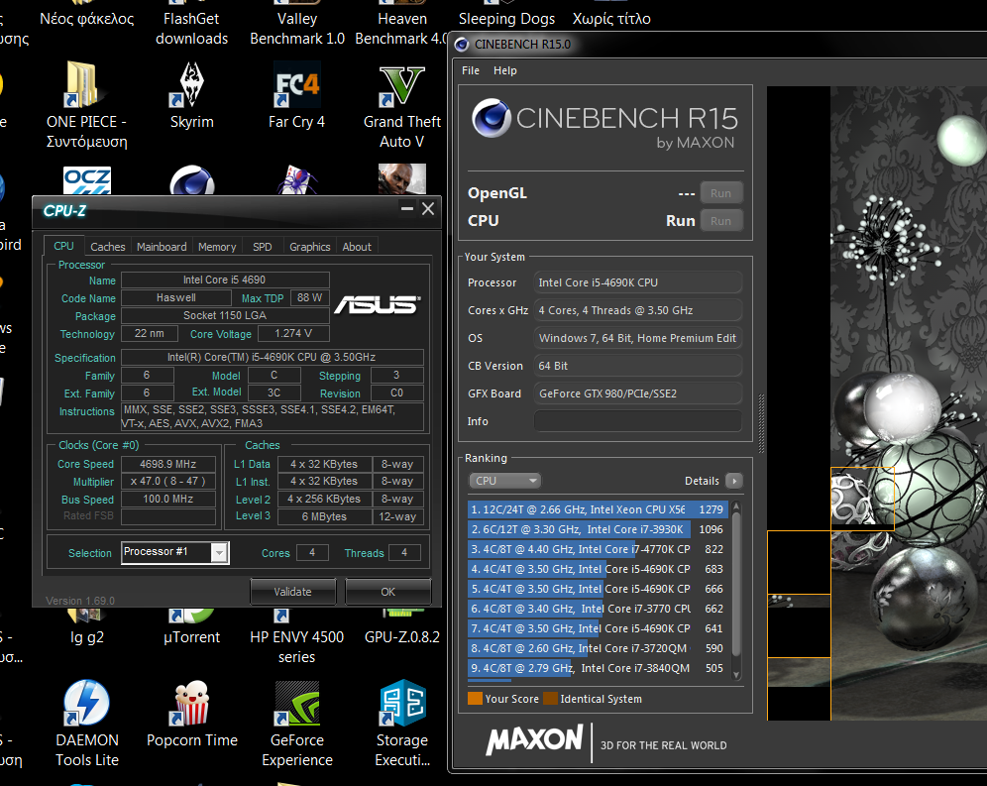
Task: Click the Identical System legend swatch
Action: click(551, 699)
